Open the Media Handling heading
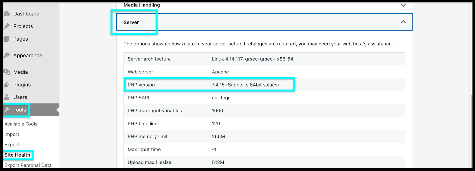475x171 pixels. (142, 5)
